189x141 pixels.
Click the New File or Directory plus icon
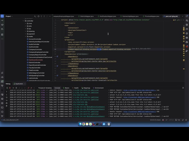tap(35, 16)
